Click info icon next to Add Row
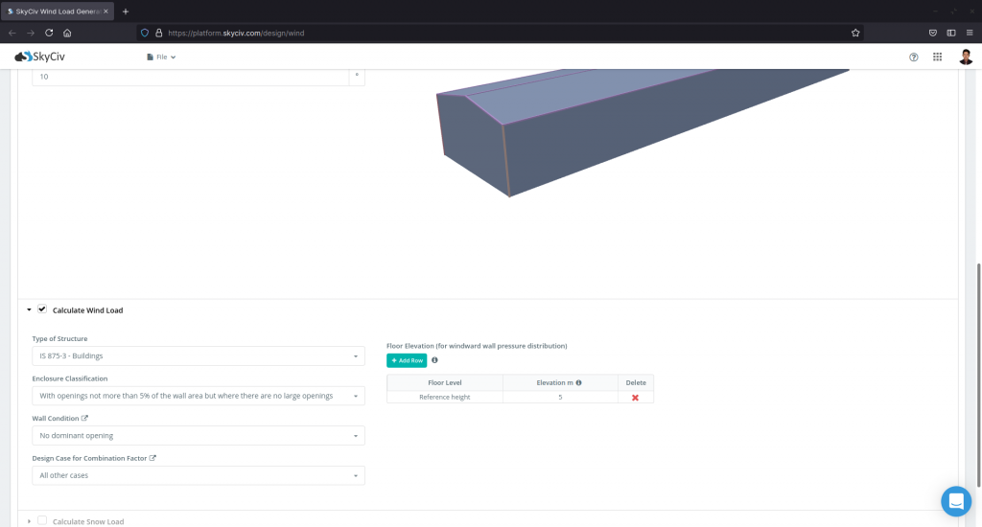Image resolution: width=982 pixels, height=527 pixels. (x=434, y=360)
